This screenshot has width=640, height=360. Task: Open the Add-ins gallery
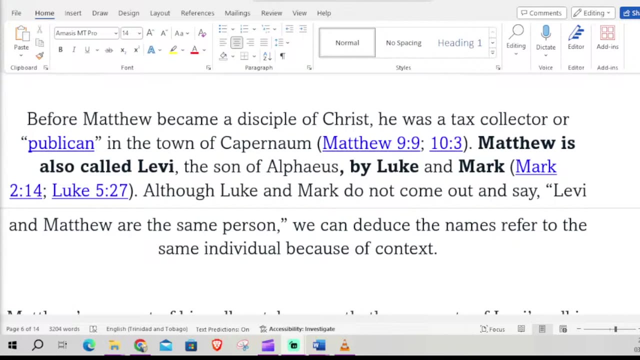[x=607, y=38]
